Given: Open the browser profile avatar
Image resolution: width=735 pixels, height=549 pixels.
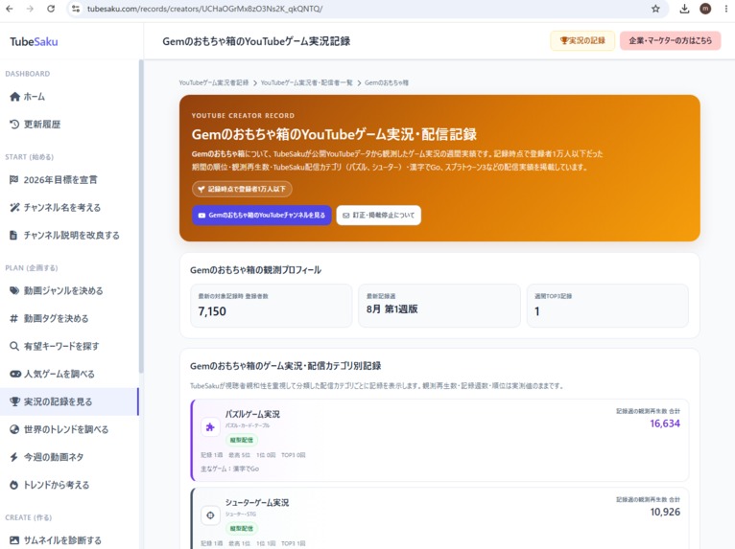Looking at the screenshot, I should (705, 9).
